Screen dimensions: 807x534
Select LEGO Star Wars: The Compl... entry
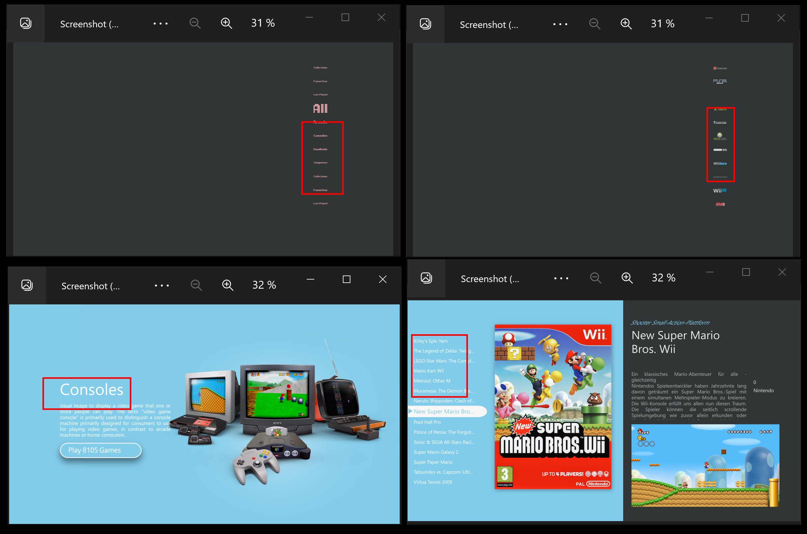click(x=444, y=361)
